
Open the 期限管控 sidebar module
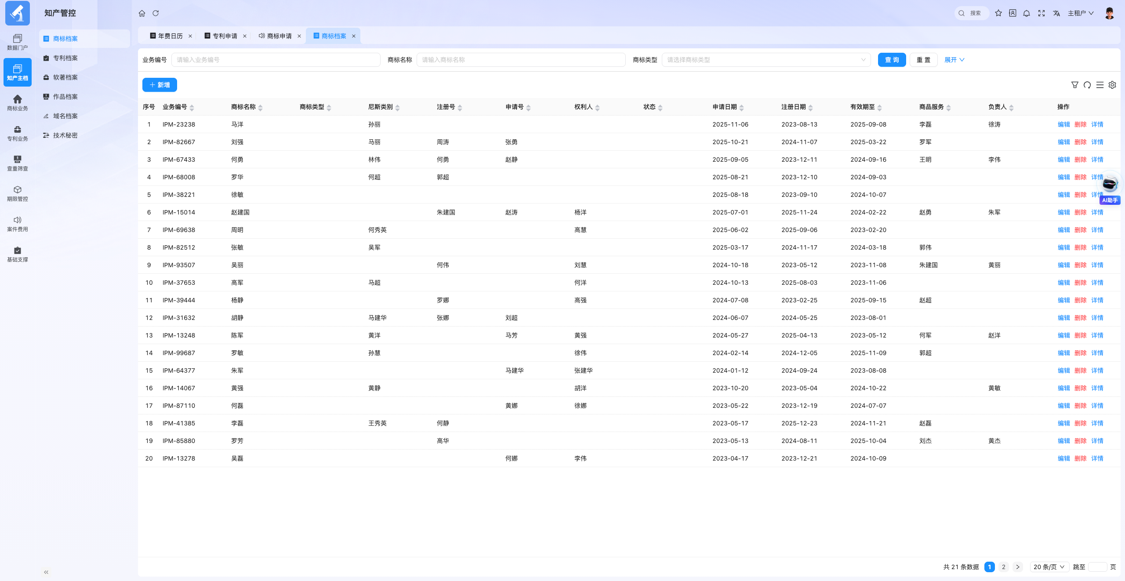18,193
